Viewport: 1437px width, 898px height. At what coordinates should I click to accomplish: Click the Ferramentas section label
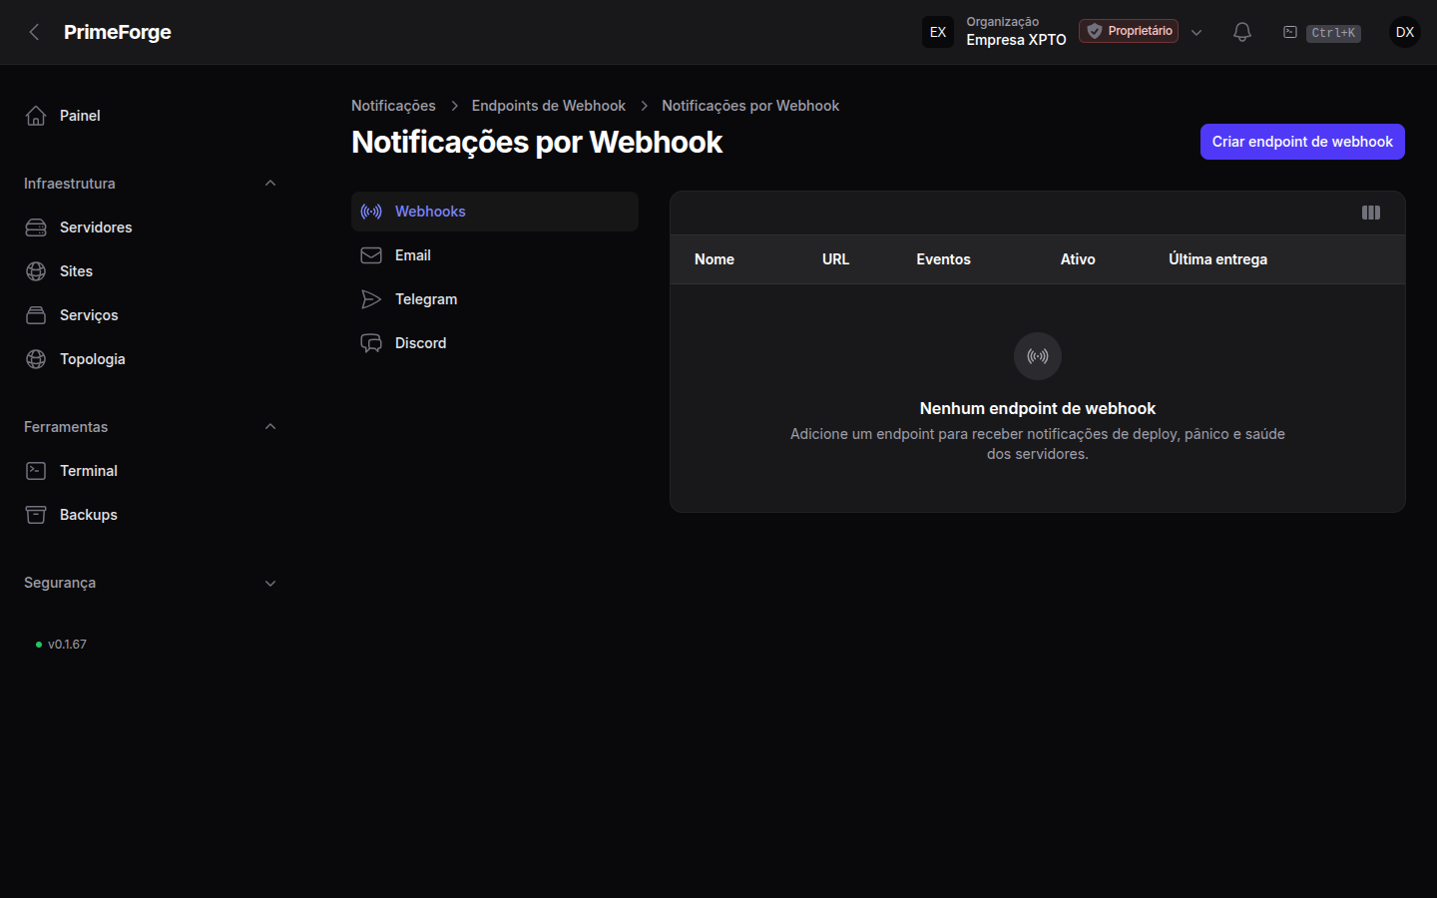click(x=66, y=427)
